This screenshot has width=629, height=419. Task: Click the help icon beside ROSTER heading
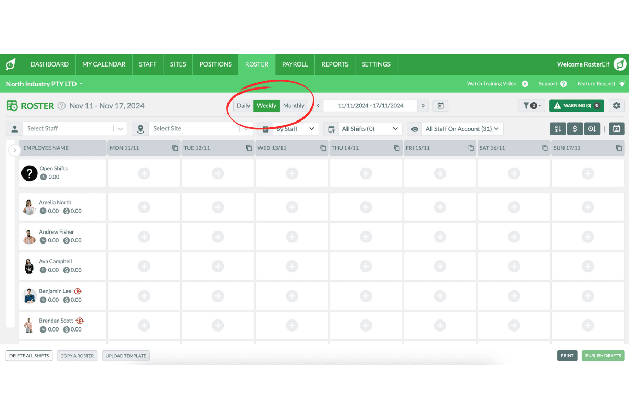[x=62, y=105]
